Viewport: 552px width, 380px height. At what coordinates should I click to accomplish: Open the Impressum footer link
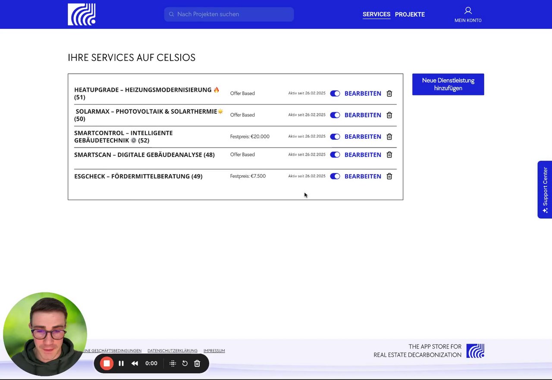click(x=214, y=351)
